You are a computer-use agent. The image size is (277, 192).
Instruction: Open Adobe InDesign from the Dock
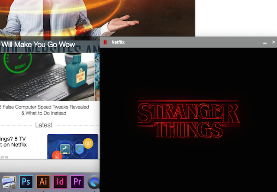click(x=60, y=182)
